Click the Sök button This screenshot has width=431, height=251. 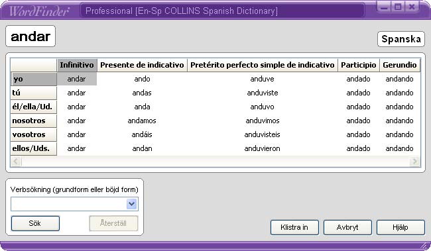tap(35, 223)
